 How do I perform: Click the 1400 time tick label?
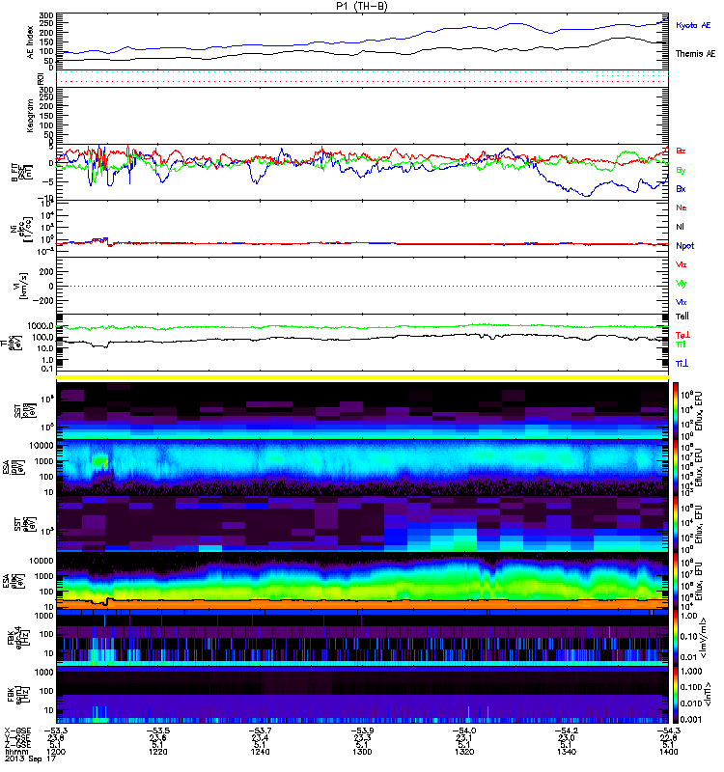point(668,752)
